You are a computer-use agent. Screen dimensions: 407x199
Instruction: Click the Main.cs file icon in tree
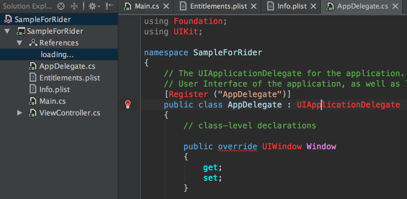coord(33,101)
